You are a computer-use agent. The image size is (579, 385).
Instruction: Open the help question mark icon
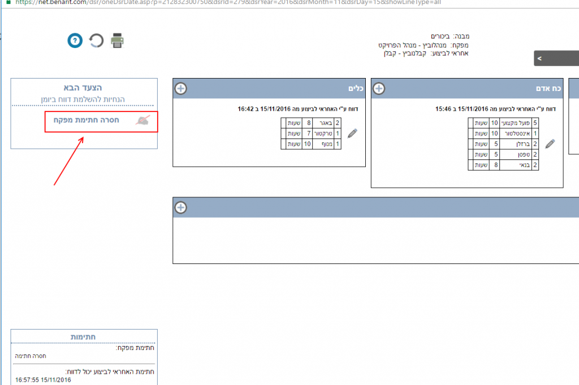(75, 41)
